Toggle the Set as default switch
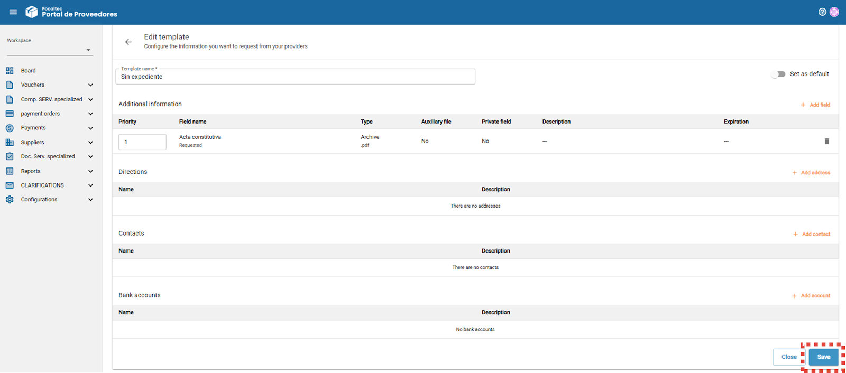Screen dimensions: 846x373 [x=778, y=74]
